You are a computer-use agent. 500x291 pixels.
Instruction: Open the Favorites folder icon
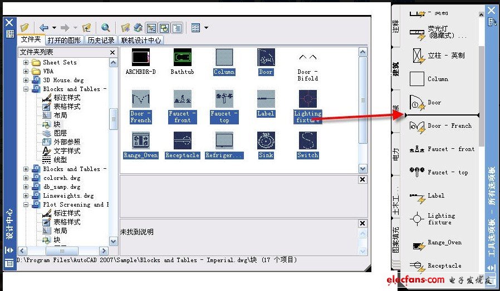125,28
